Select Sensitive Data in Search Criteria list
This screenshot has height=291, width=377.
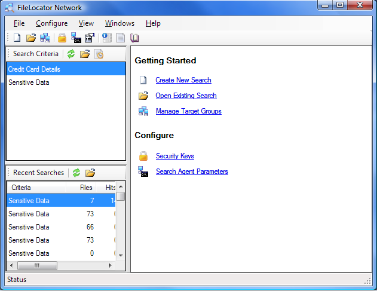coord(66,82)
